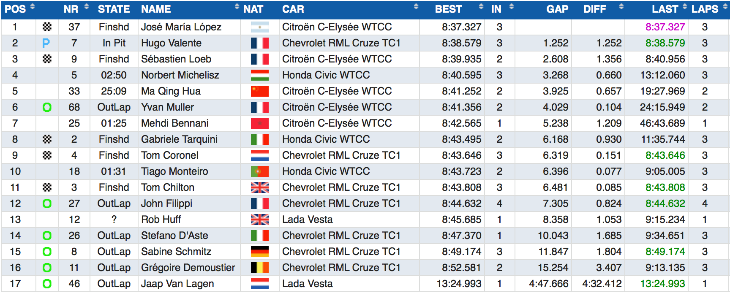730x293 pixels.
Task: Click the green out-lap circle for Yvan Muller
Action: click(47, 107)
